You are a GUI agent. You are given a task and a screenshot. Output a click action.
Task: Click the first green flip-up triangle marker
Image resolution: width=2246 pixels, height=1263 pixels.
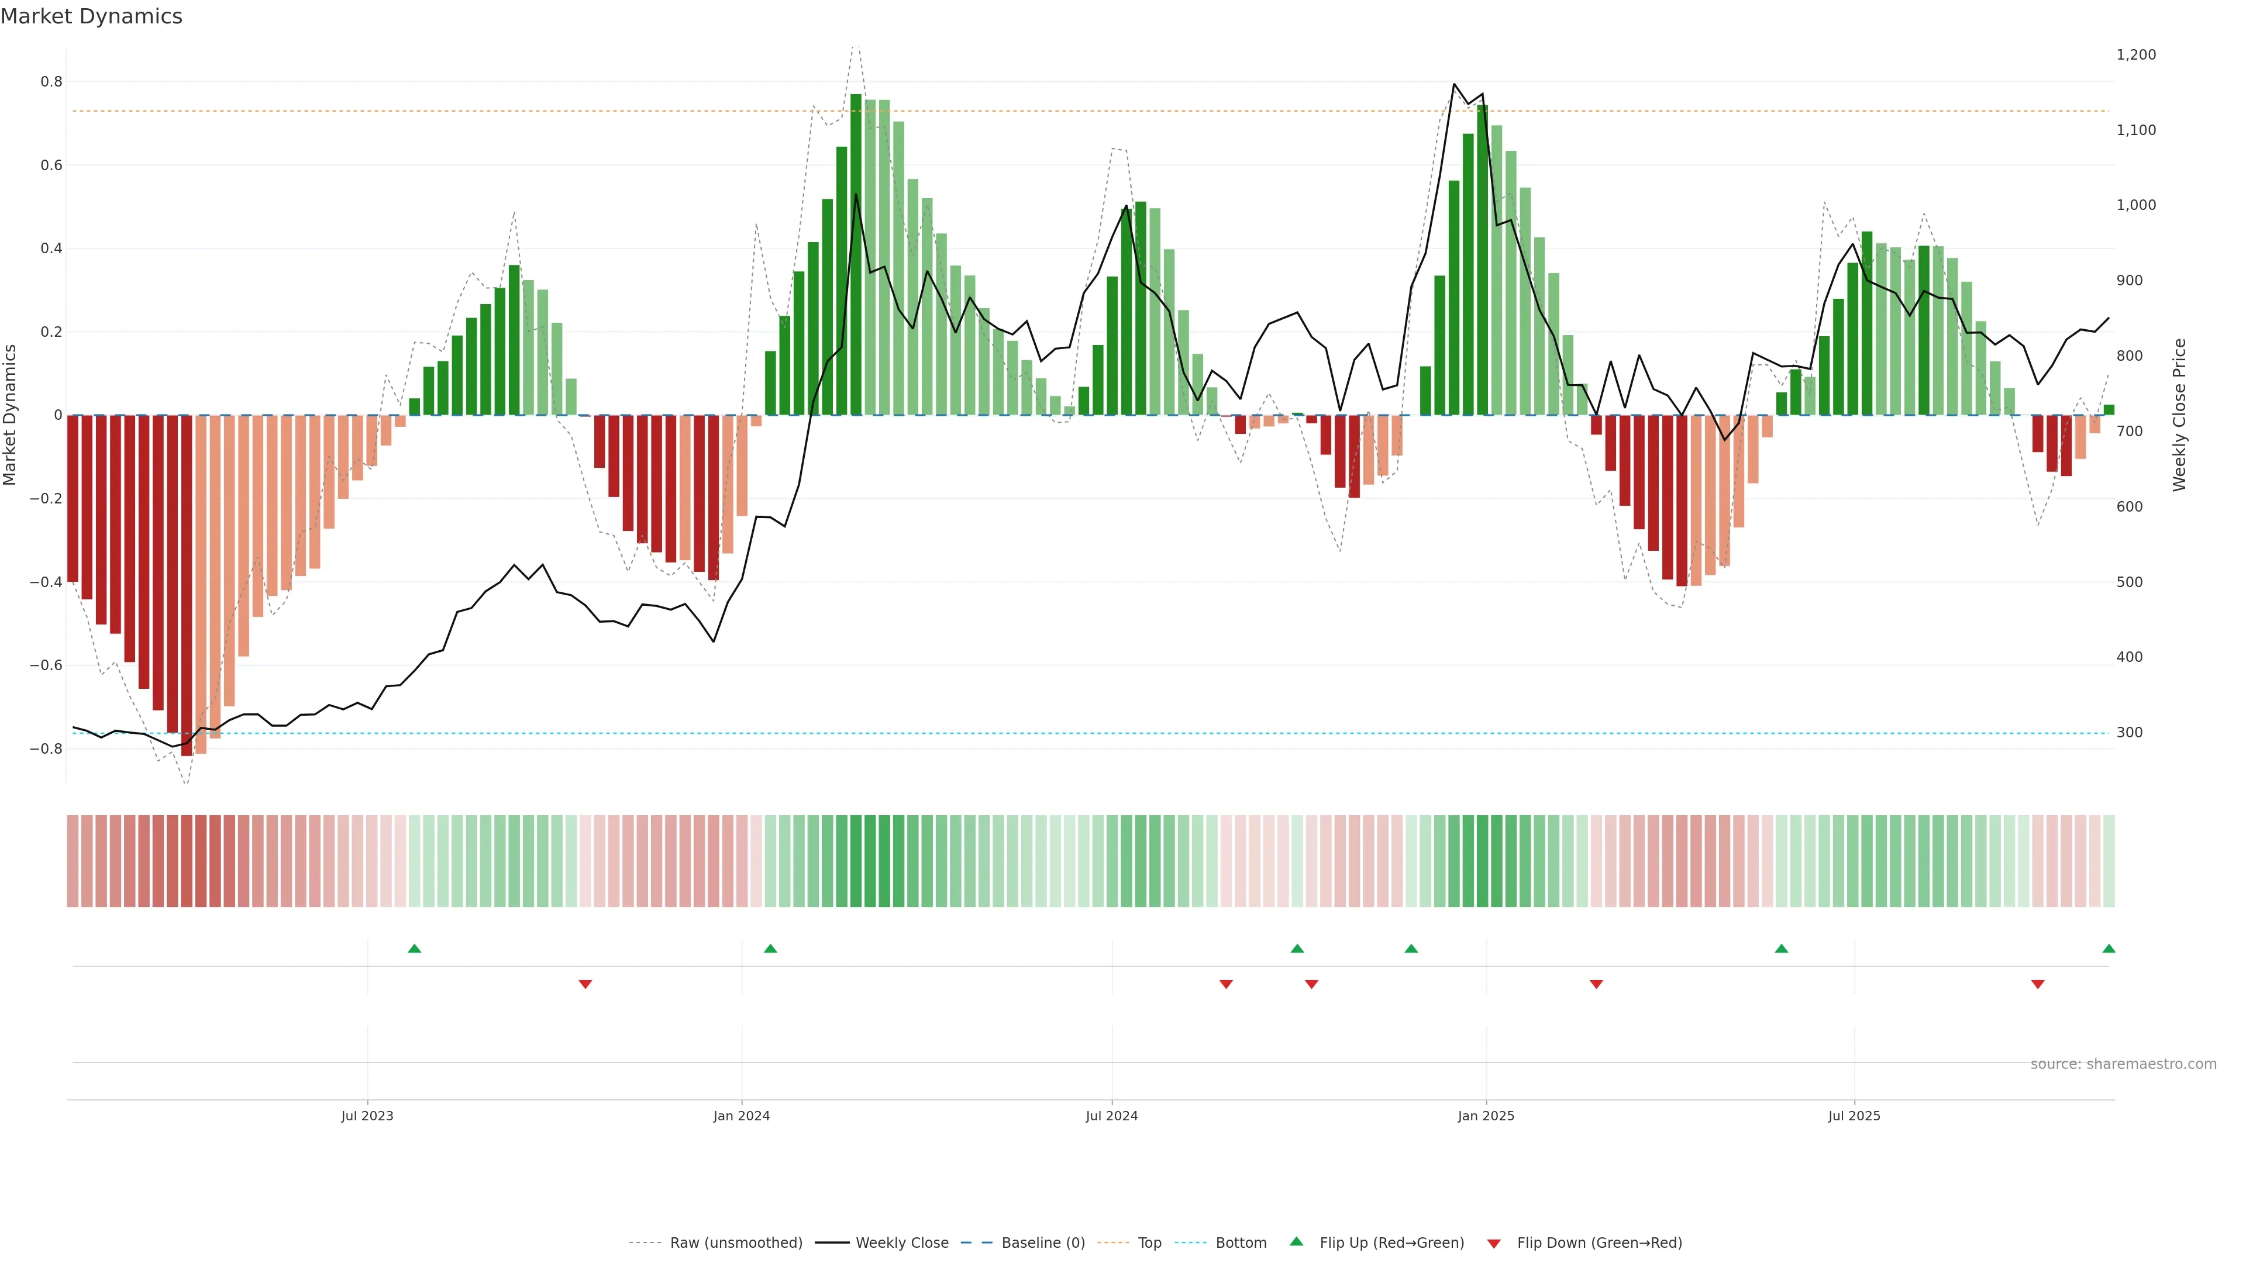coord(414,948)
